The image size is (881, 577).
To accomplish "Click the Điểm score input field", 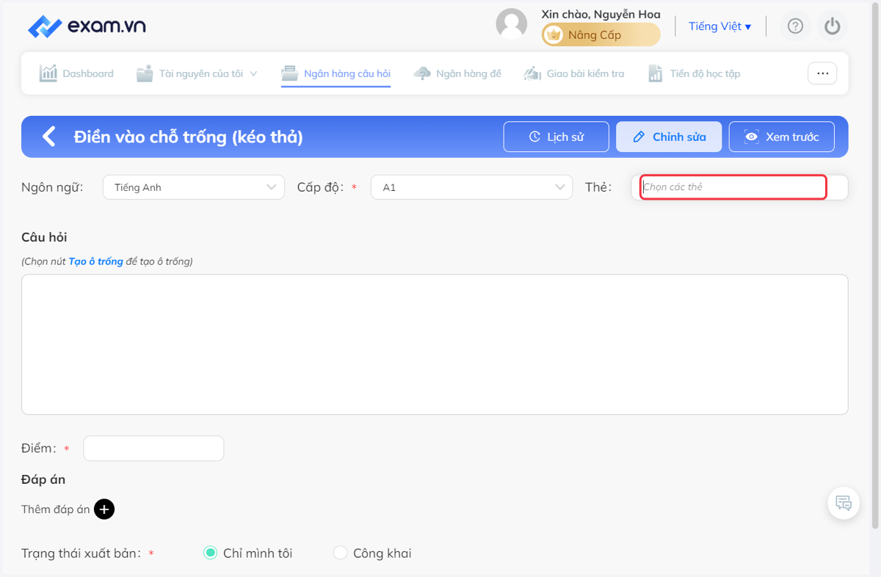I will point(153,449).
